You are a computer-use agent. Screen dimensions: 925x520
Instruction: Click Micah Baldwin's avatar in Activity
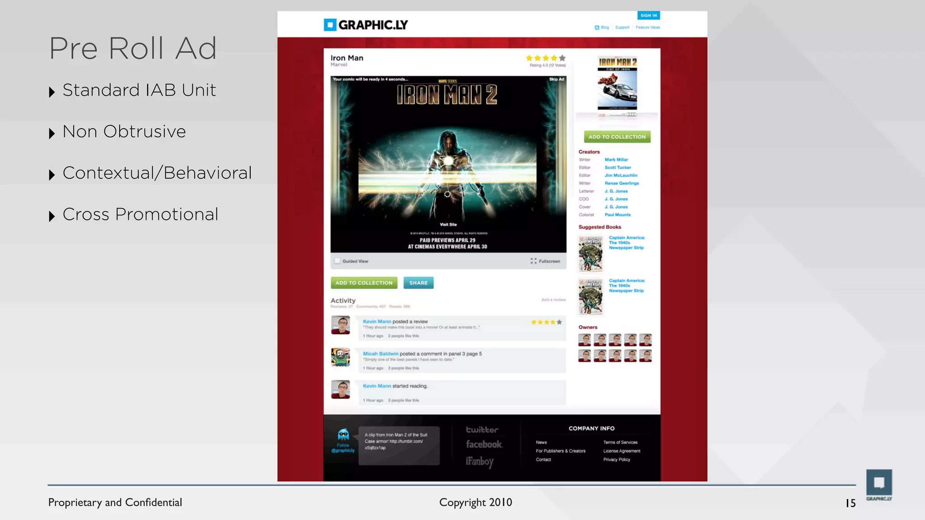click(341, 357)
